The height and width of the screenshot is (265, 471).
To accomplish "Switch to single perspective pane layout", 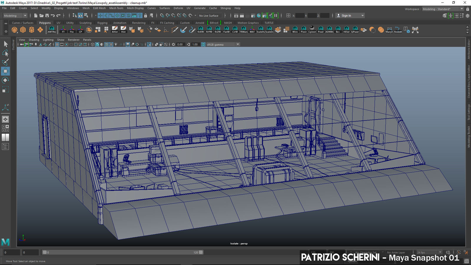I will coord(5,119).
